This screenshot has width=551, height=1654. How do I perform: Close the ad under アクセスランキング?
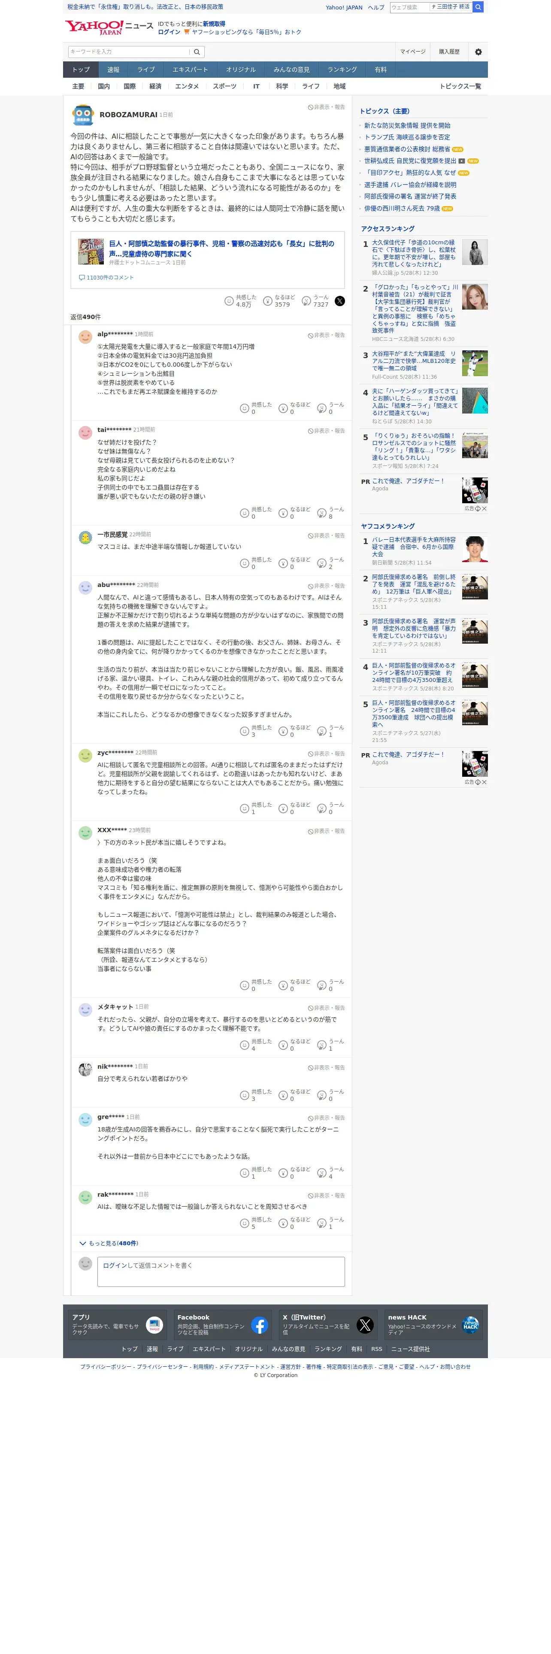[484, 508]
